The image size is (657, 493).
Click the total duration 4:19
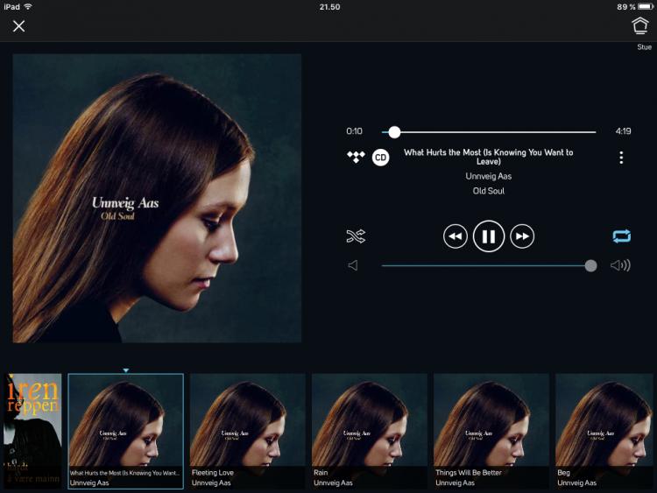pos(623,131)
